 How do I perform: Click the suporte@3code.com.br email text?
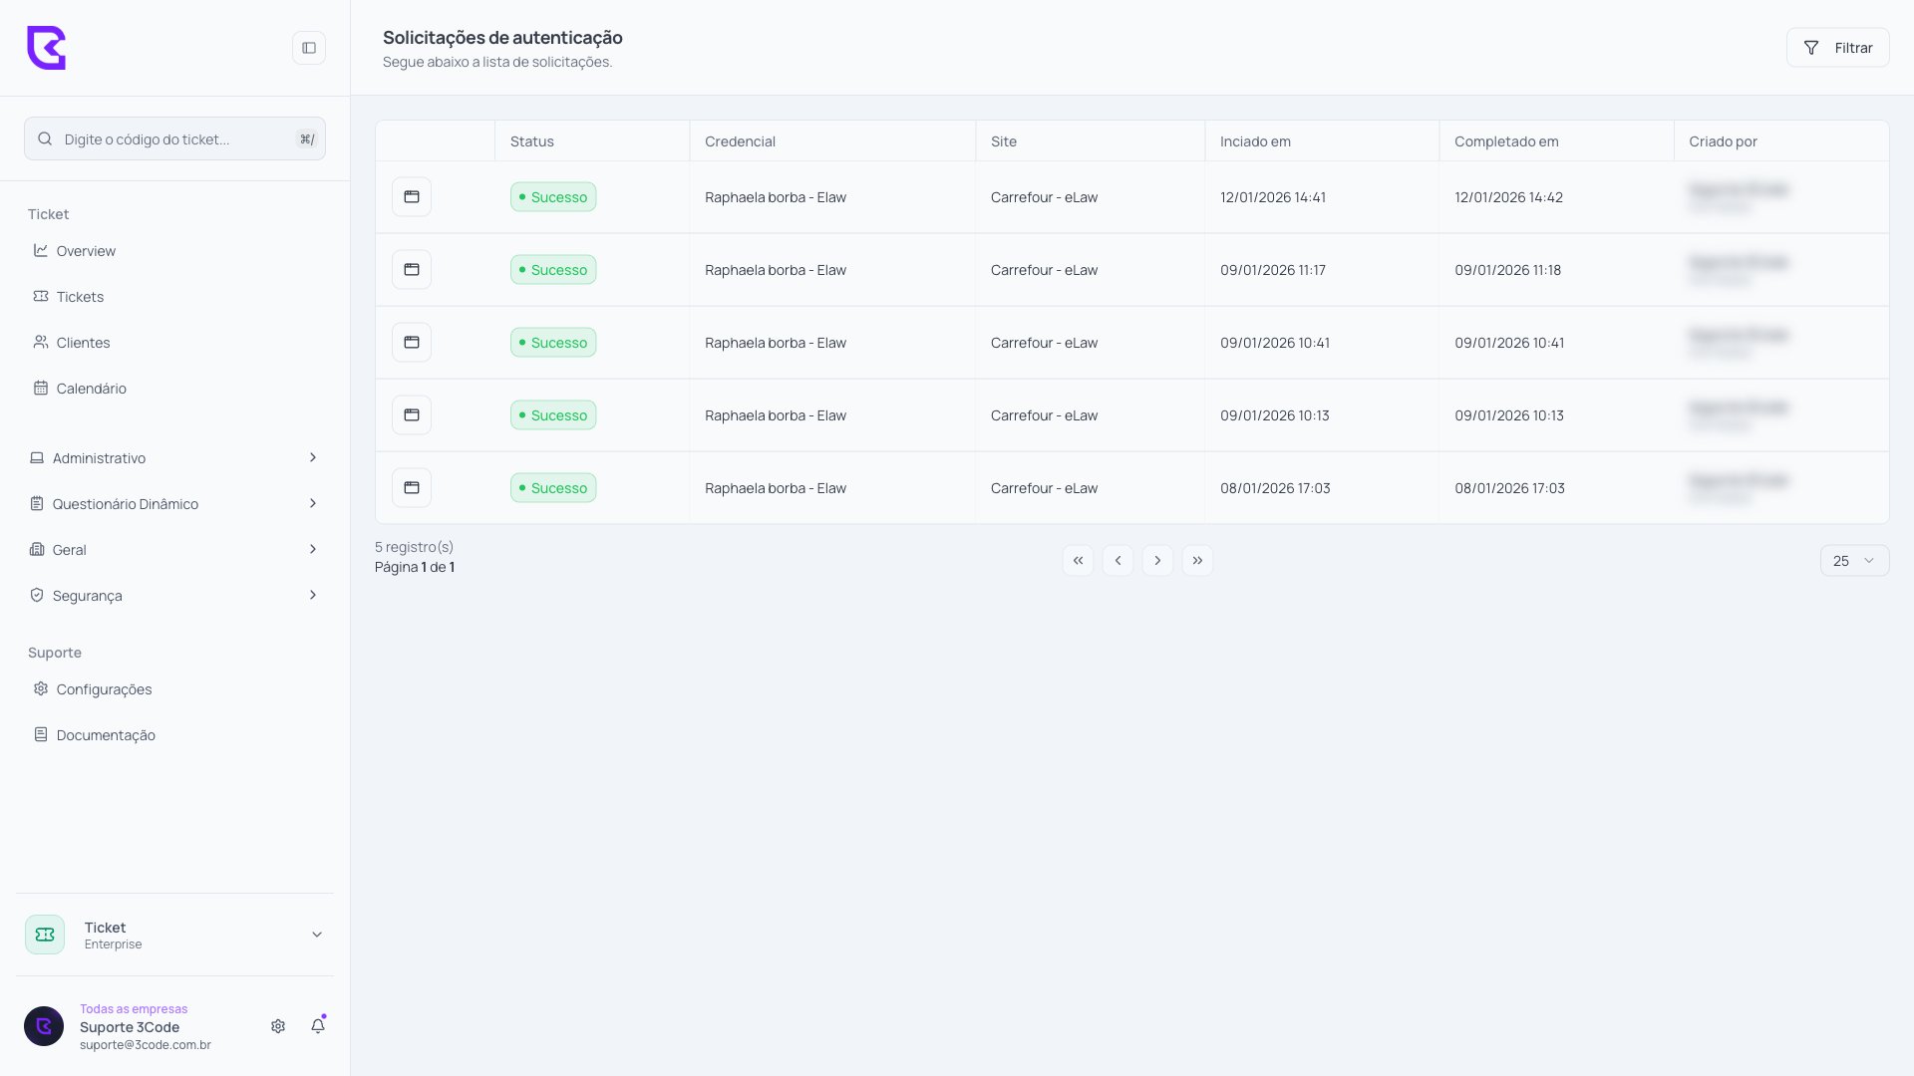[x=146, y=1045]
